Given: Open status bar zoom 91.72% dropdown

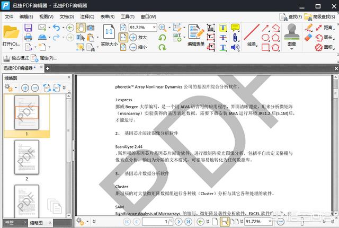Looking at the screenshot, I should click(x=270, y=221).
